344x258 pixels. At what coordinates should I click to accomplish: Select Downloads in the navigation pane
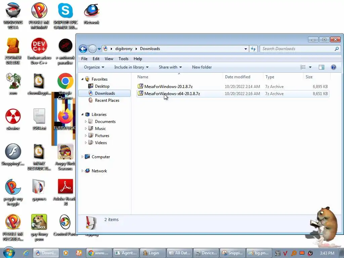104,93
